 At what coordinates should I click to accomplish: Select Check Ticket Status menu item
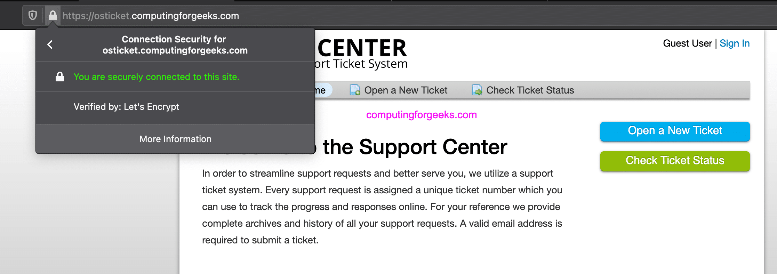tap(523, 90)
